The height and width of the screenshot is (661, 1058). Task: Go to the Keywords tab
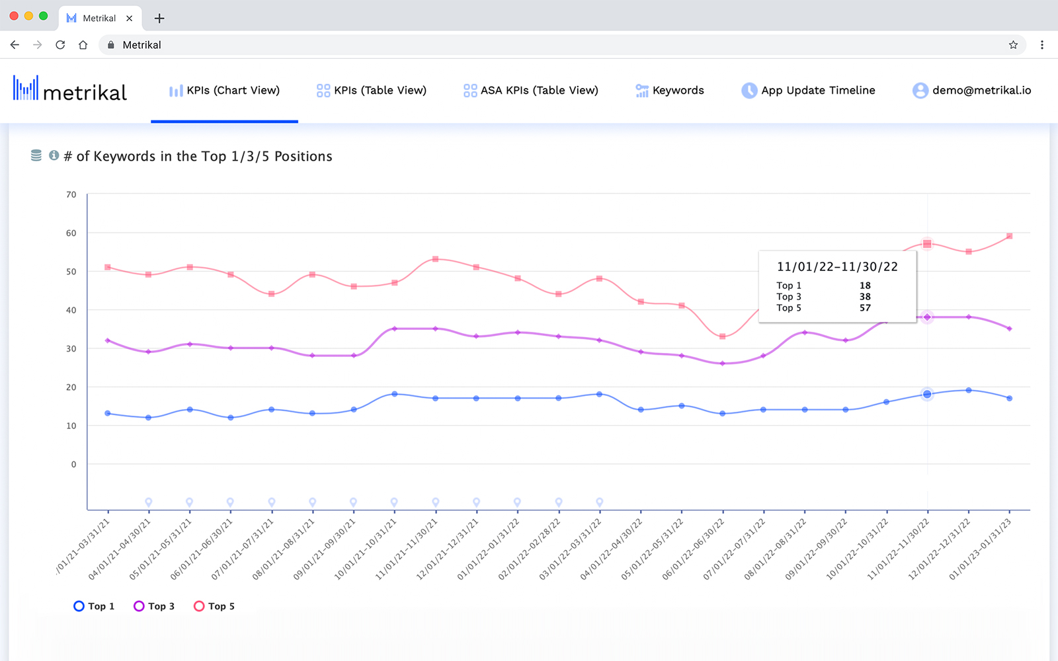pos(670,91)
